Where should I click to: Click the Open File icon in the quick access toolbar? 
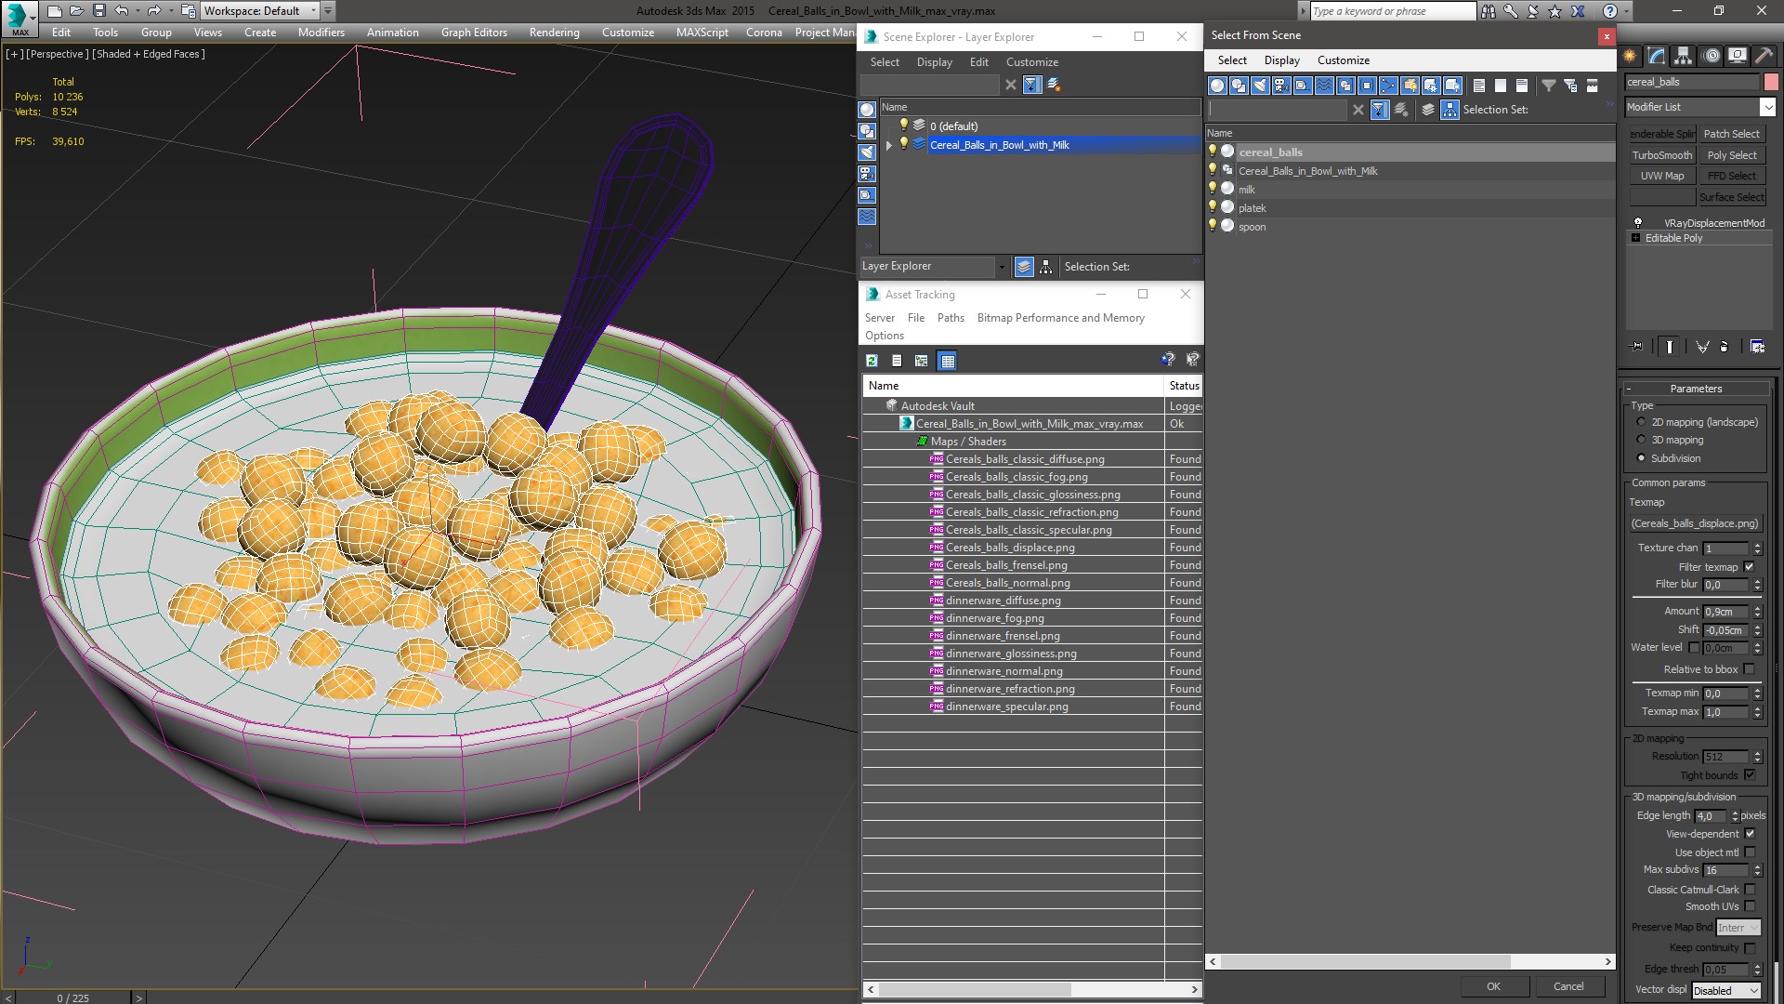(x=77, y=11)
